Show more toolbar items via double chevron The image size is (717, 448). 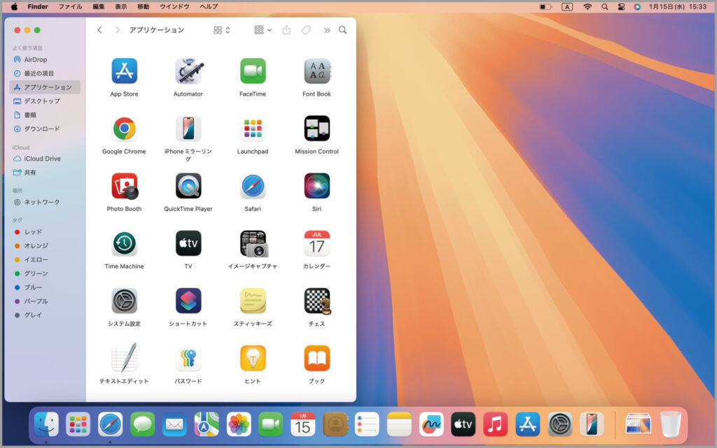[327, 31]
